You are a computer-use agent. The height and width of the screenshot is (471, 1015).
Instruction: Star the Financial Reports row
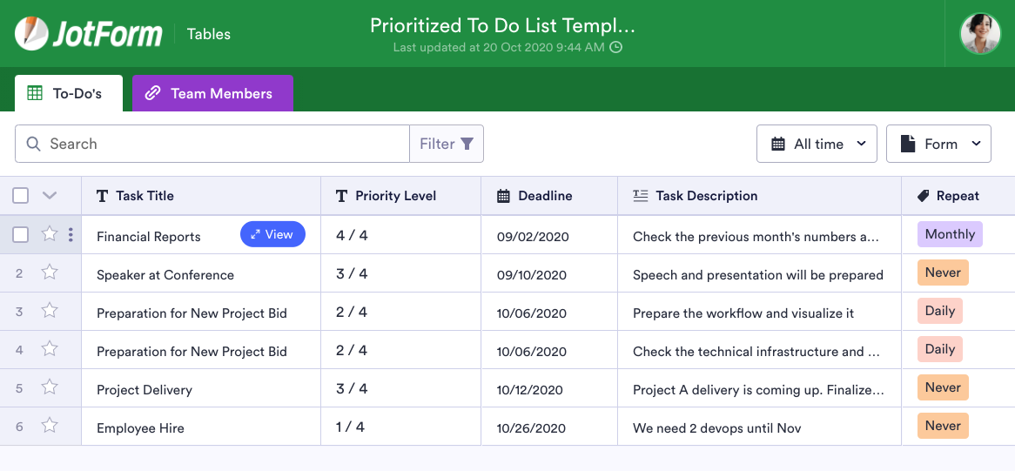[x=50, y=234]
